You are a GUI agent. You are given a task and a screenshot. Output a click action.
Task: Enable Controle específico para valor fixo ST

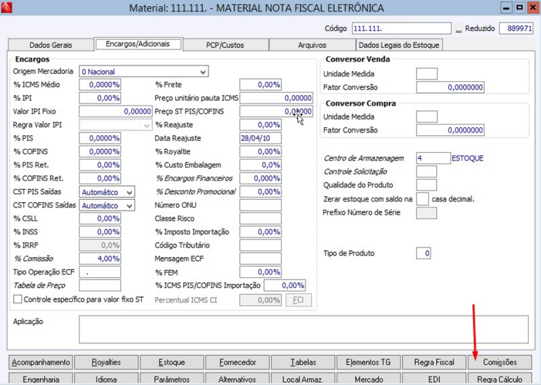[18, 299]
